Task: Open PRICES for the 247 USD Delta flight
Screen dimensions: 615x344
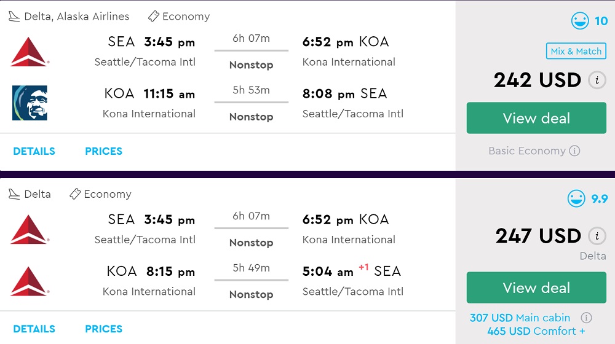Action: click(103, 329)
